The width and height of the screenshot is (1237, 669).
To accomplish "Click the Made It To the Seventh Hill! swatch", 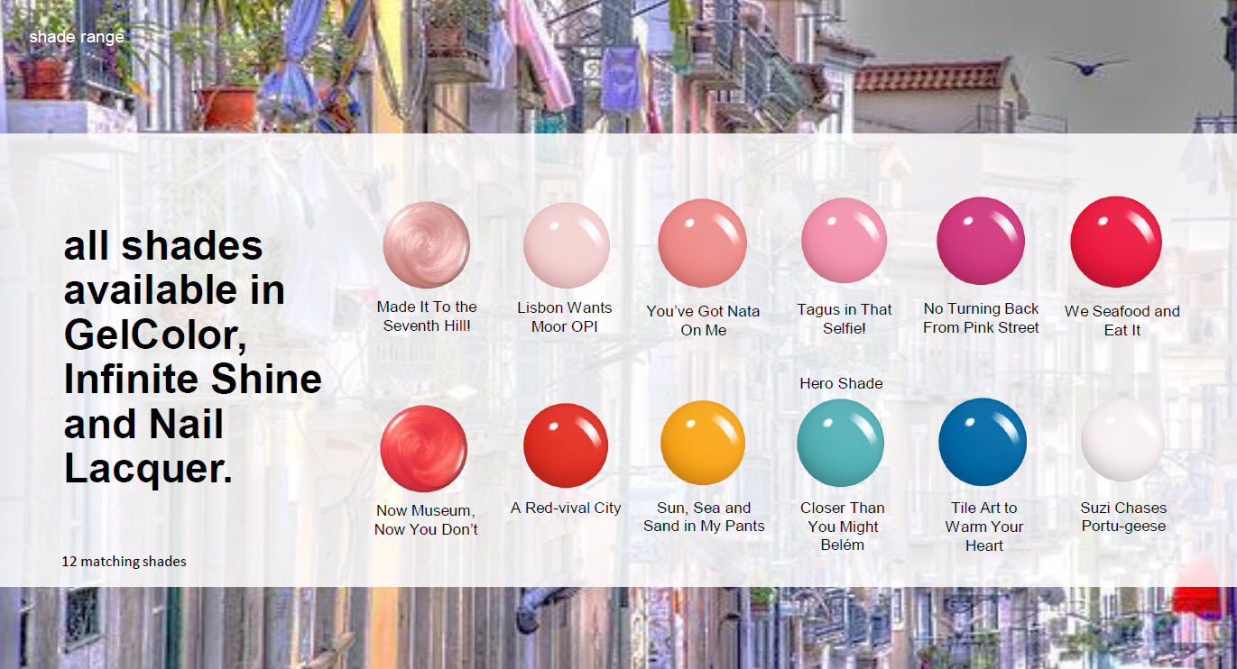I will point(426,245).
